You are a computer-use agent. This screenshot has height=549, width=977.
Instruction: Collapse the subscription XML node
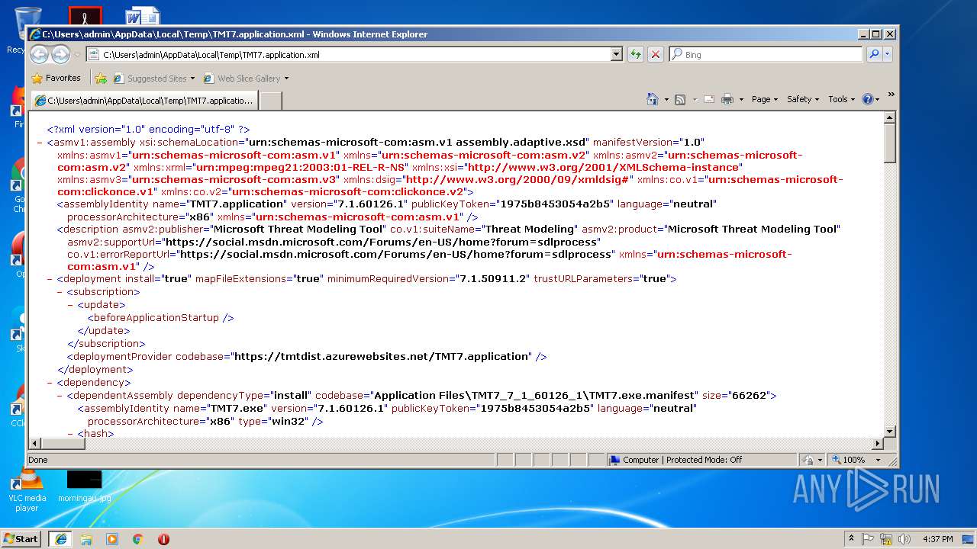click(x=60, y=292)
